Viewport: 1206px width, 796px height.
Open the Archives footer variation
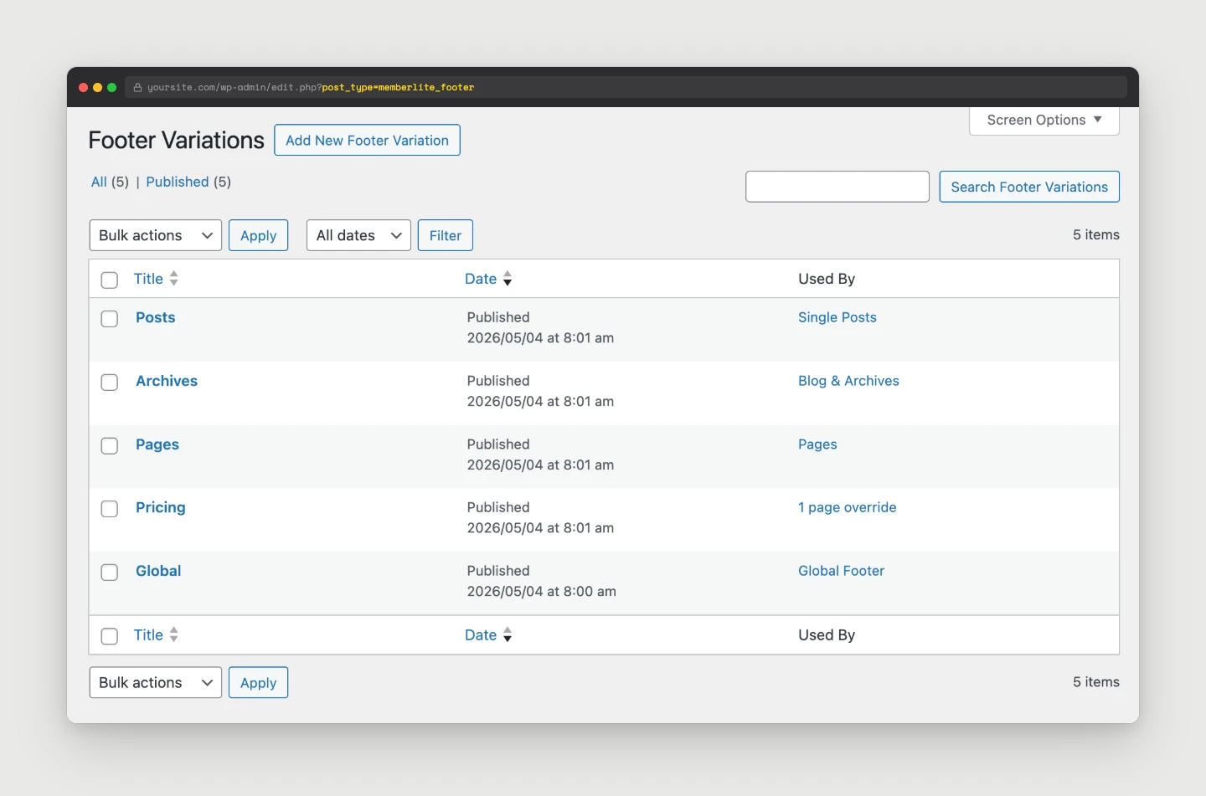[x=167, y=381]
